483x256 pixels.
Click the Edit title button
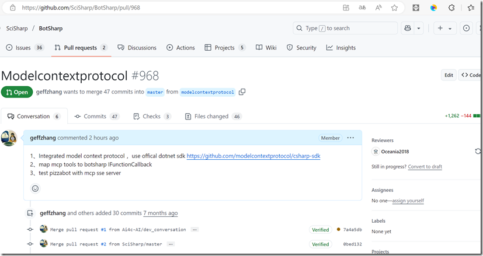[449, 75]
